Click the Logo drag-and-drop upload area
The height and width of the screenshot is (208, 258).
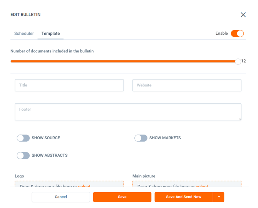(46, 184)
